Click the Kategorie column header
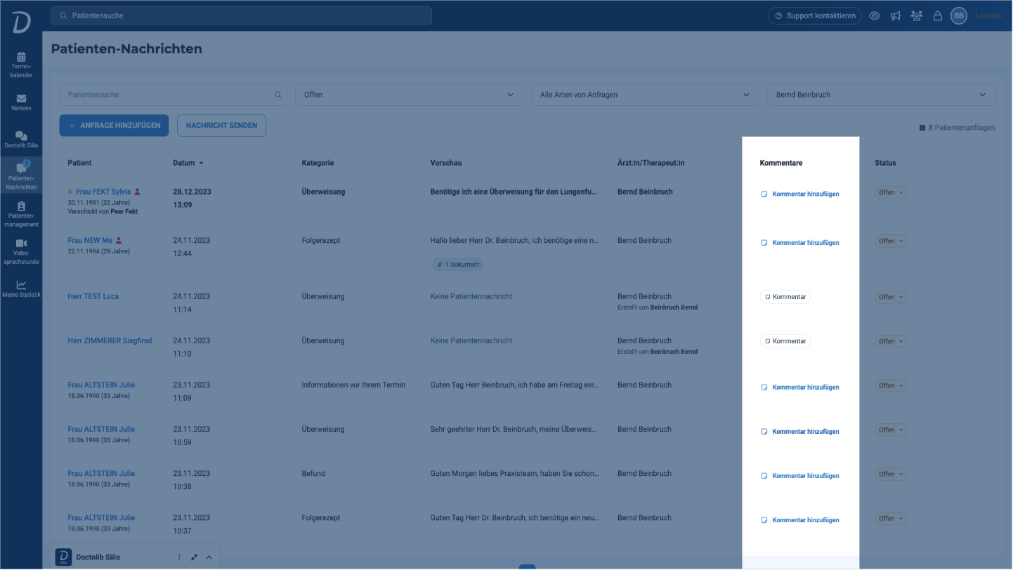The width and height of the screenshot is (1013, 570). pos(318,163)
